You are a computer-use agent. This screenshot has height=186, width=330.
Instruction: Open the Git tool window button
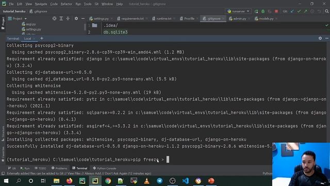12,168
